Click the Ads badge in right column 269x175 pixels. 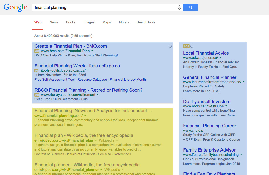click(x=186, y=46)
